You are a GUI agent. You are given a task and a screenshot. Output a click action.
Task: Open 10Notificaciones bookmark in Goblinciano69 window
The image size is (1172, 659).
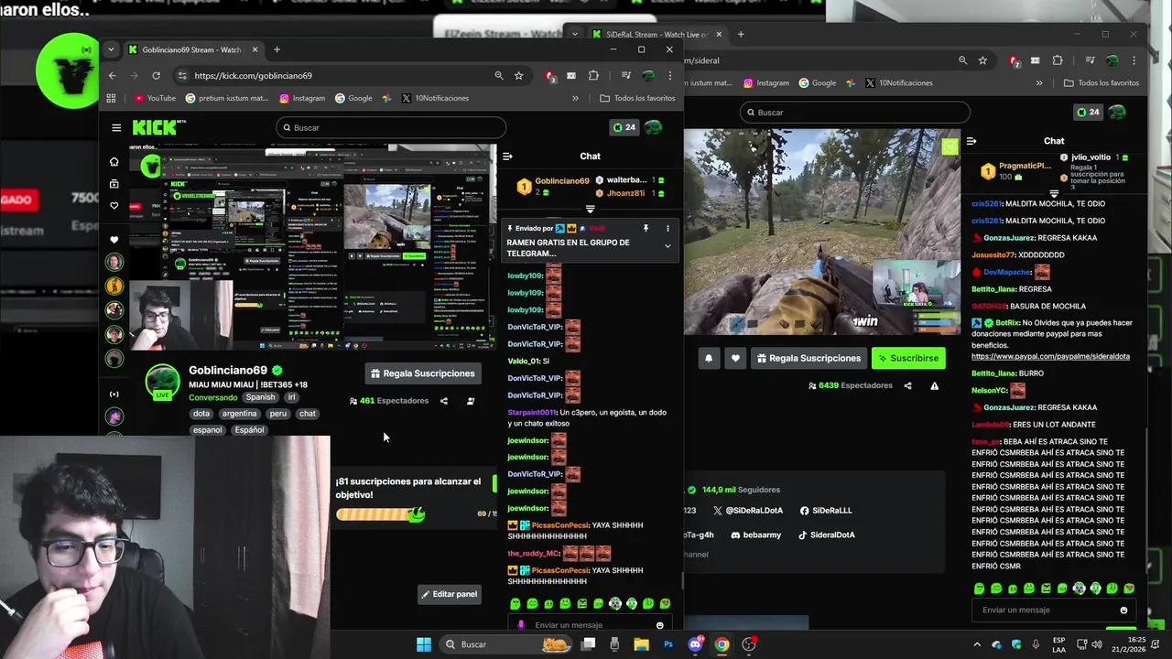click(435, 98)
